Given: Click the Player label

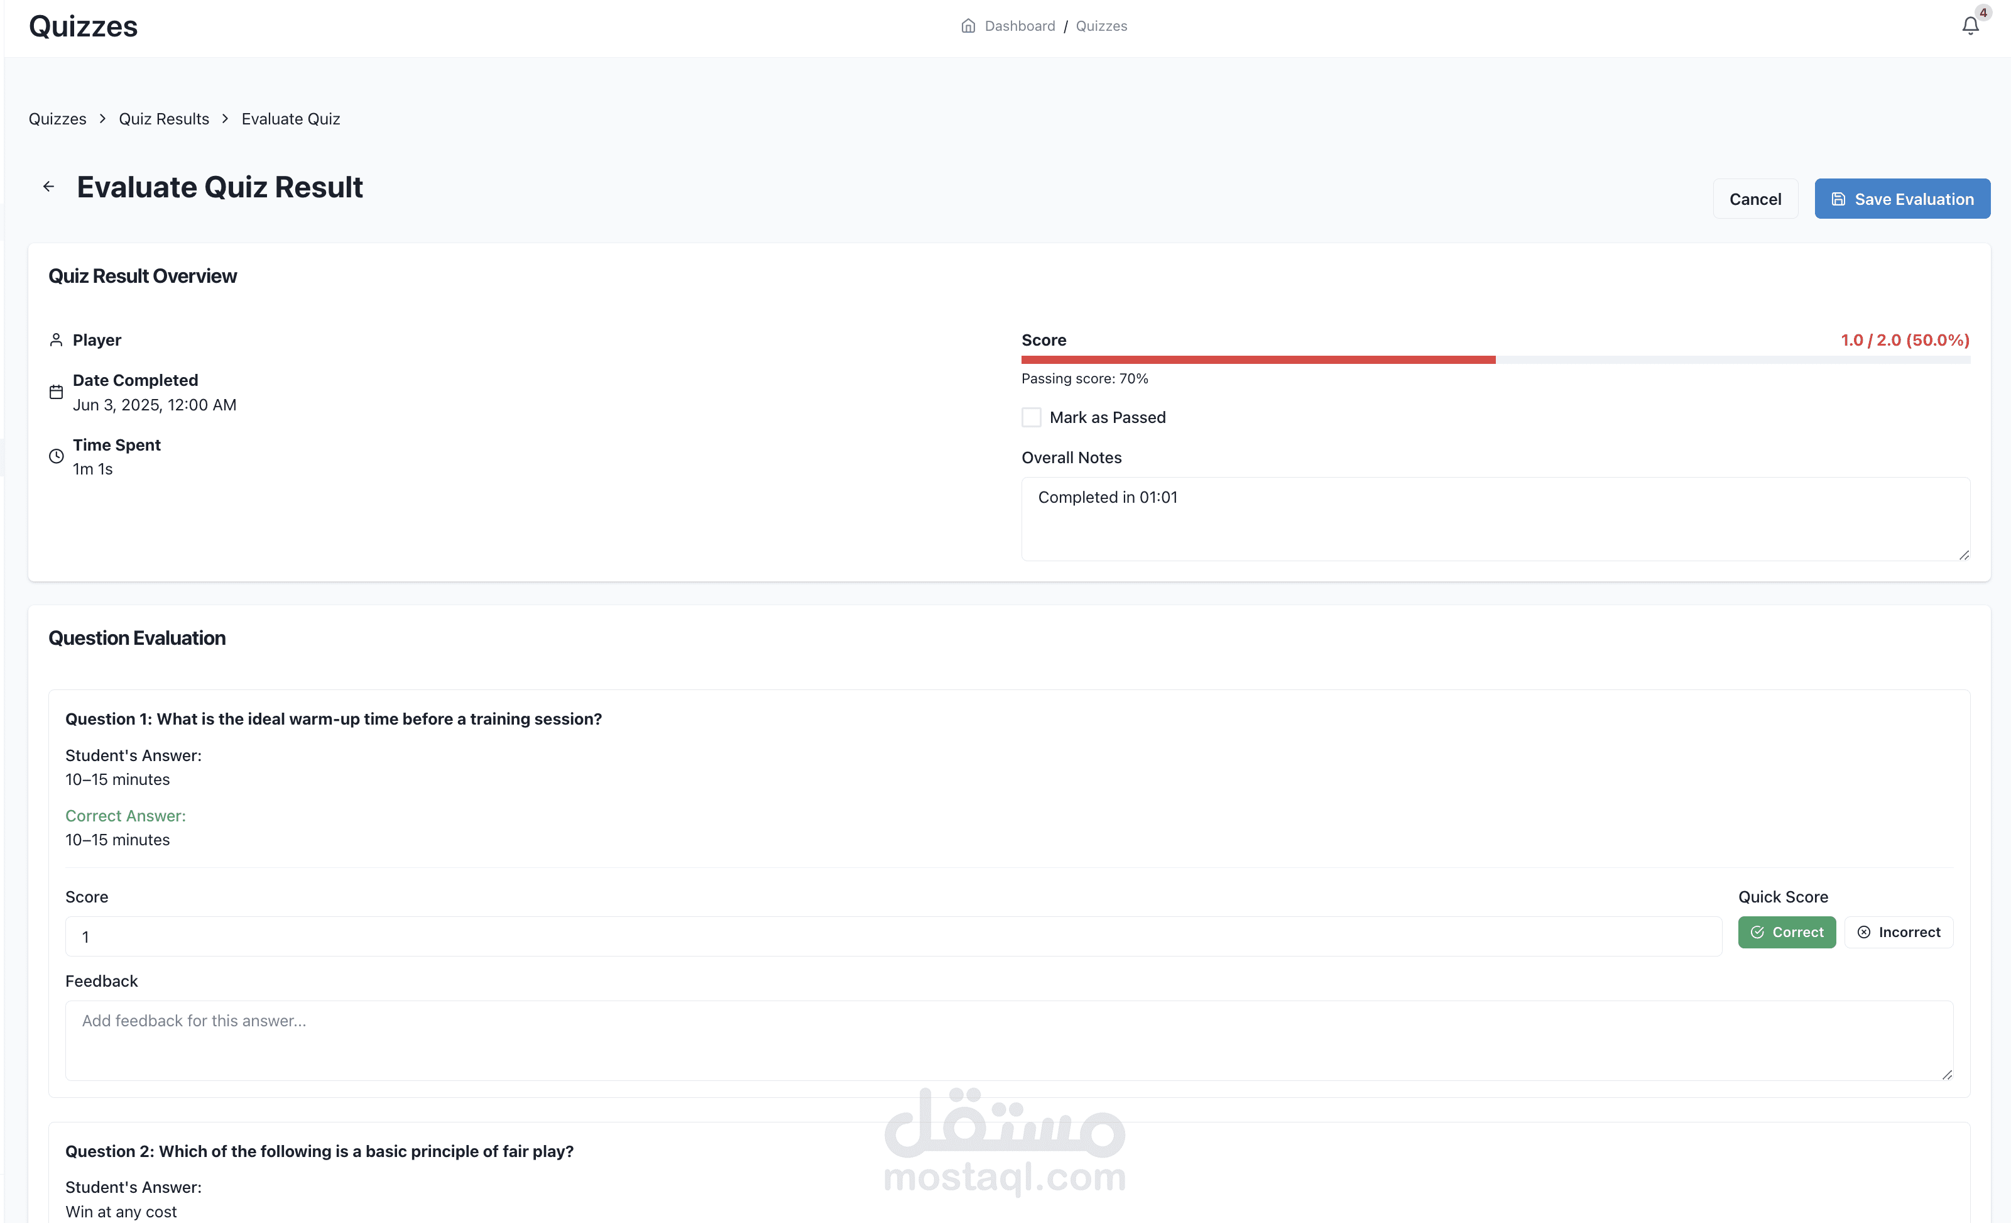Looking at the screenshot, I should (x=97, y=341).
